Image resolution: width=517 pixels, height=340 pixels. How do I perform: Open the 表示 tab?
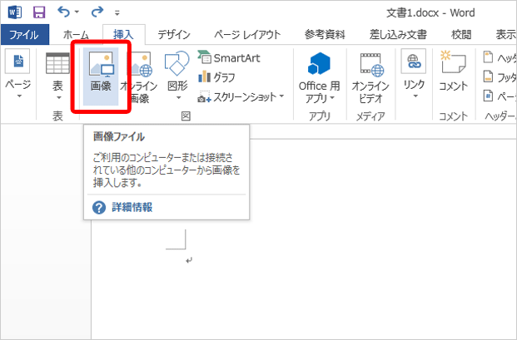coord(505,35)
